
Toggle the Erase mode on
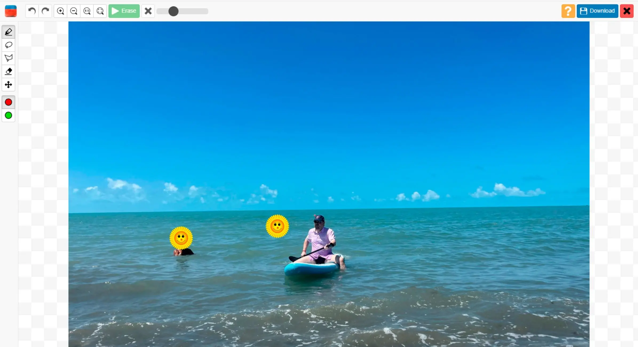coord(124,11)
